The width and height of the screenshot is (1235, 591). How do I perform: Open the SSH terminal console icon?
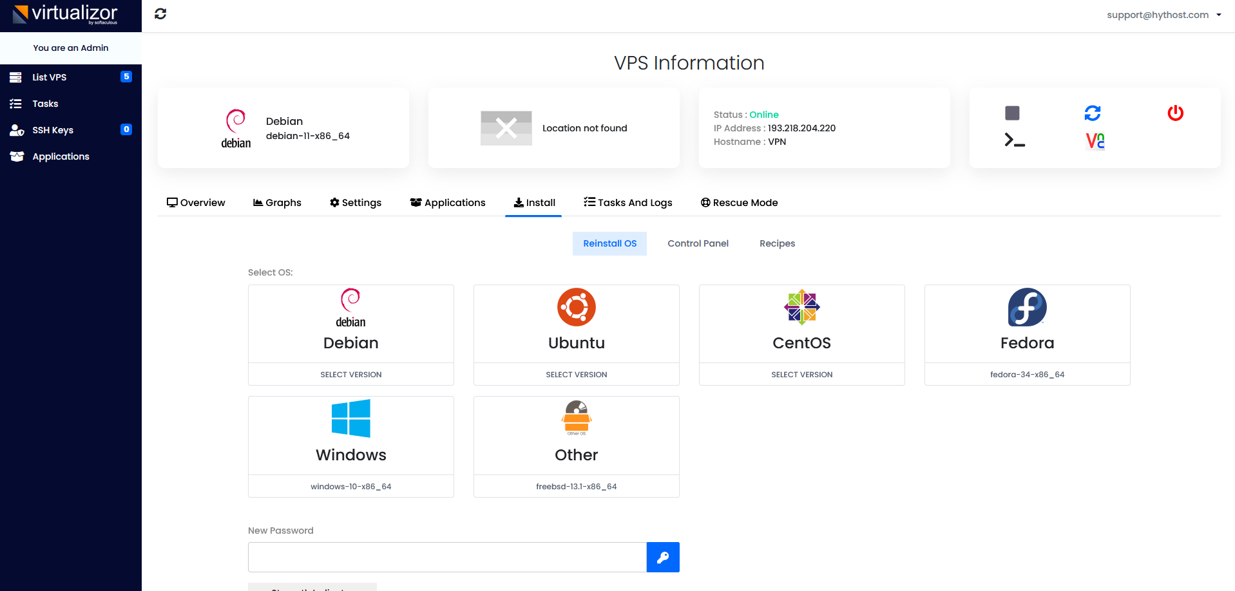pyautogui.click(x=1014, y=140)
